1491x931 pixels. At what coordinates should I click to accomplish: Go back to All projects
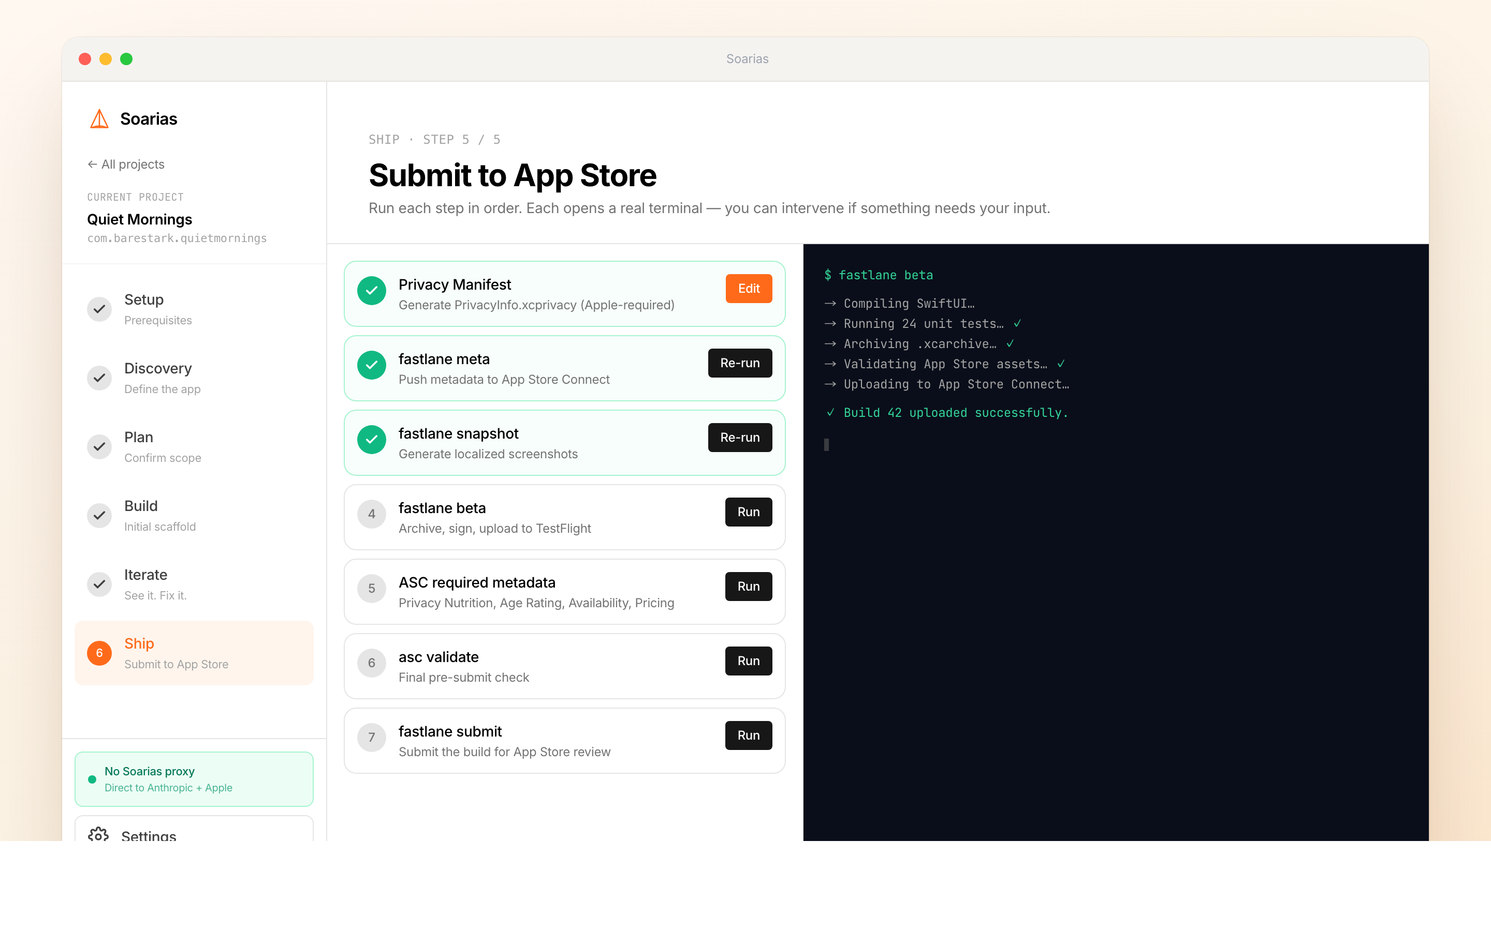click(x=126, y=164)
